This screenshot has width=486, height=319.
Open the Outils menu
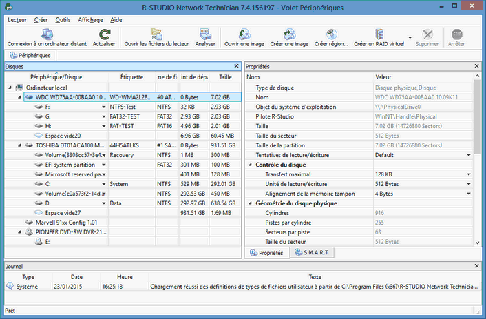pos(63,20)
